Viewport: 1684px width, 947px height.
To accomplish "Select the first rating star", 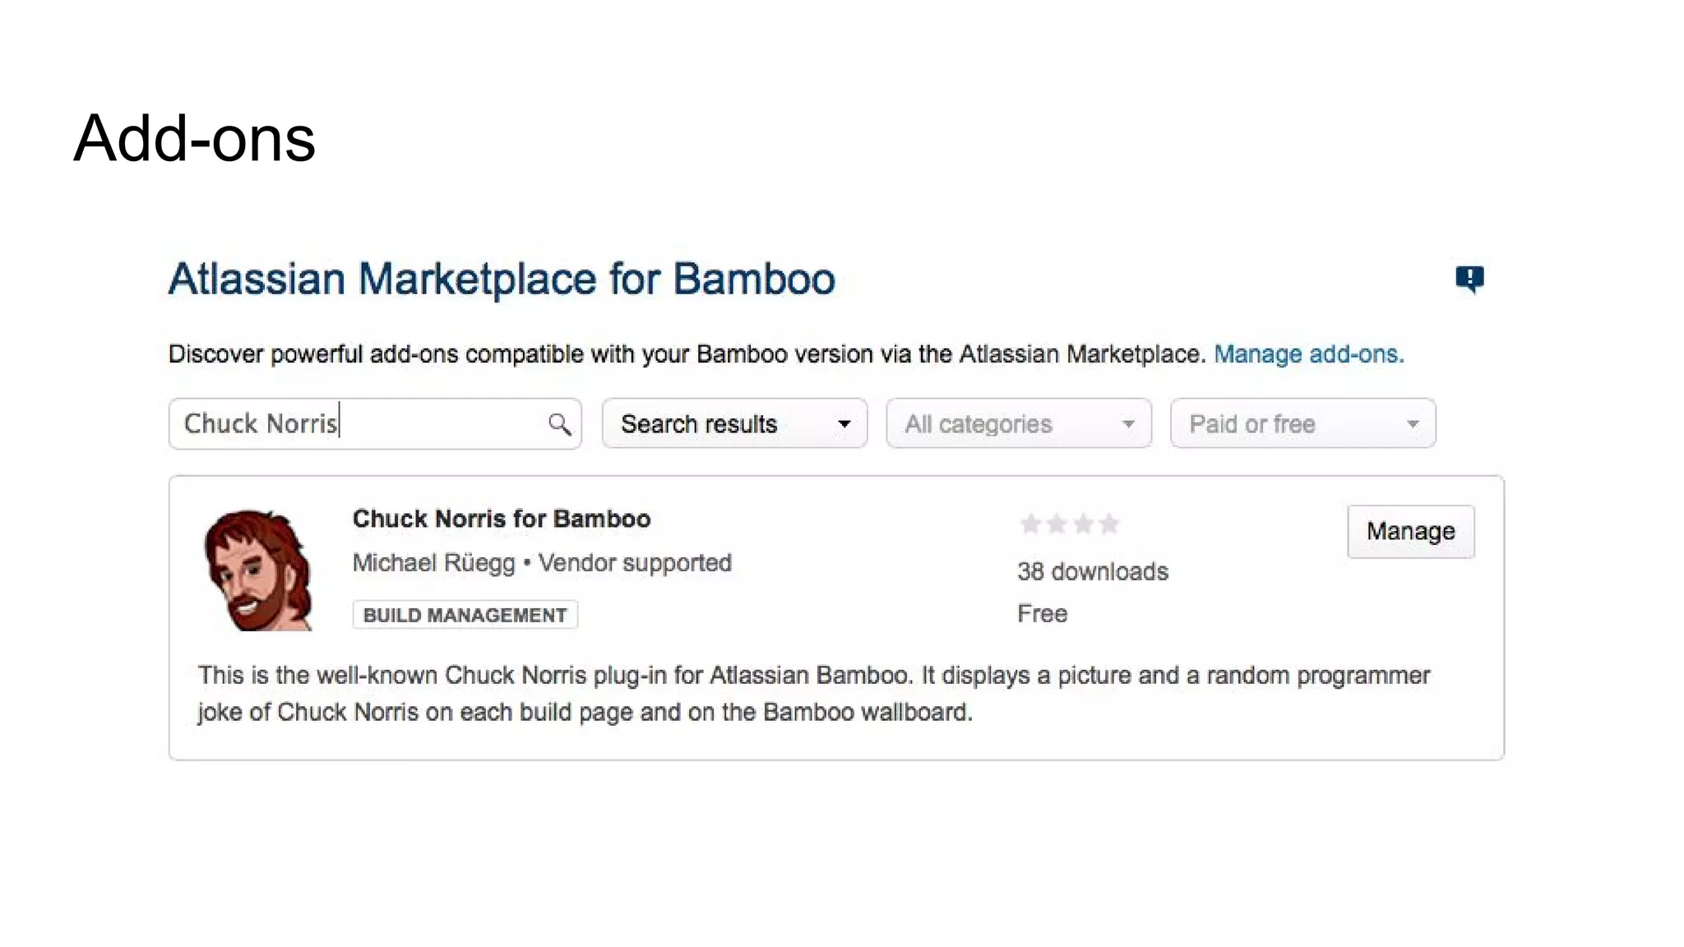I will [x=1030, y=524].
